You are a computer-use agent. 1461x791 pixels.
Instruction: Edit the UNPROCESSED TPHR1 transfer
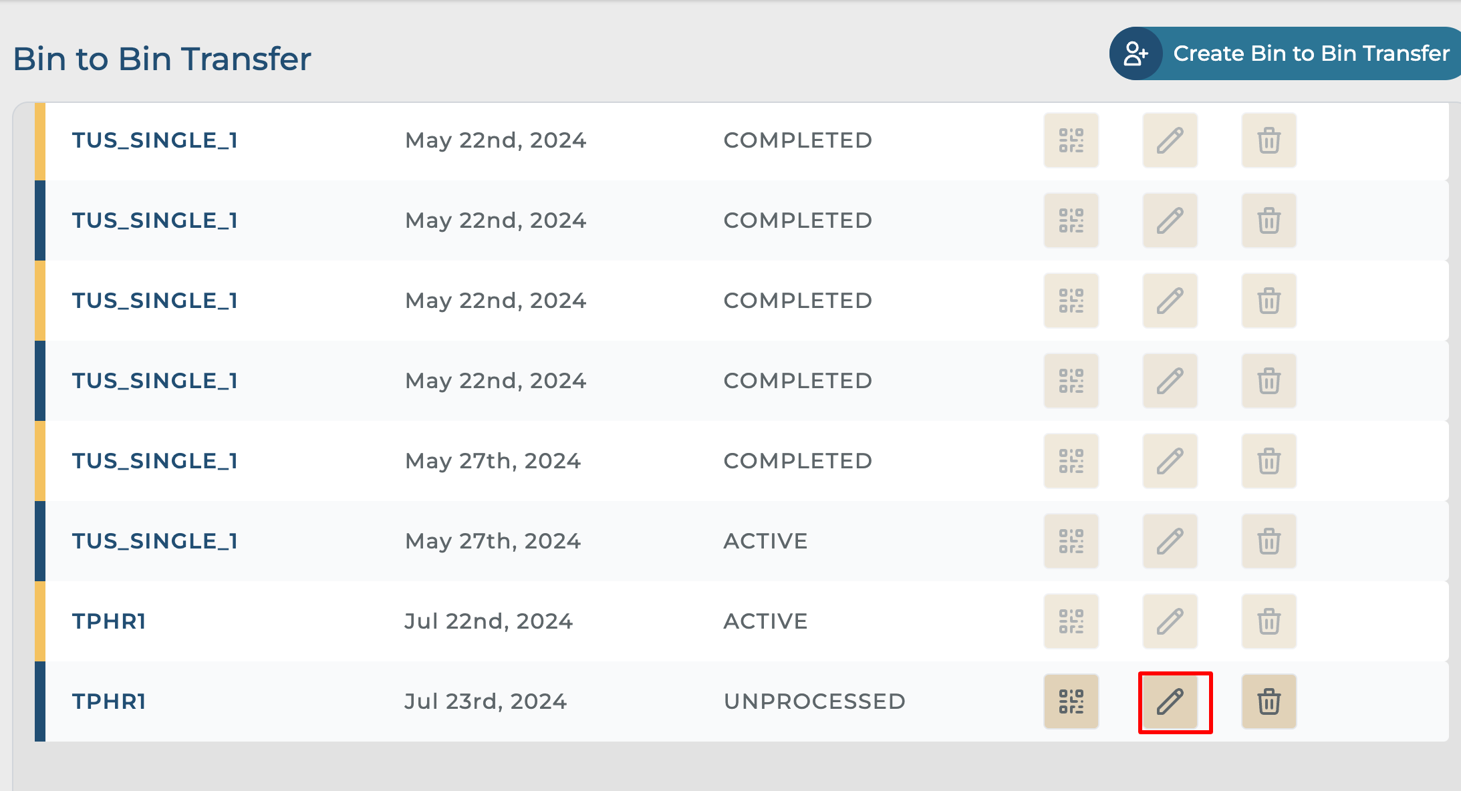pos(1170,701)
